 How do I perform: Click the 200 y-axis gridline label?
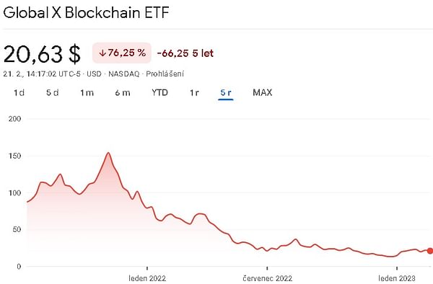tap(14, 119)
